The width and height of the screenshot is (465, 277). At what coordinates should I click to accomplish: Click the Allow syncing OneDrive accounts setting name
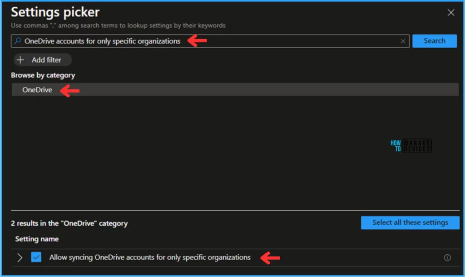[x=150, y=257]
